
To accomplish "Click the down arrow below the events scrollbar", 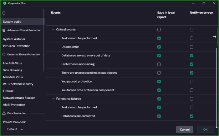I will 216,127.
